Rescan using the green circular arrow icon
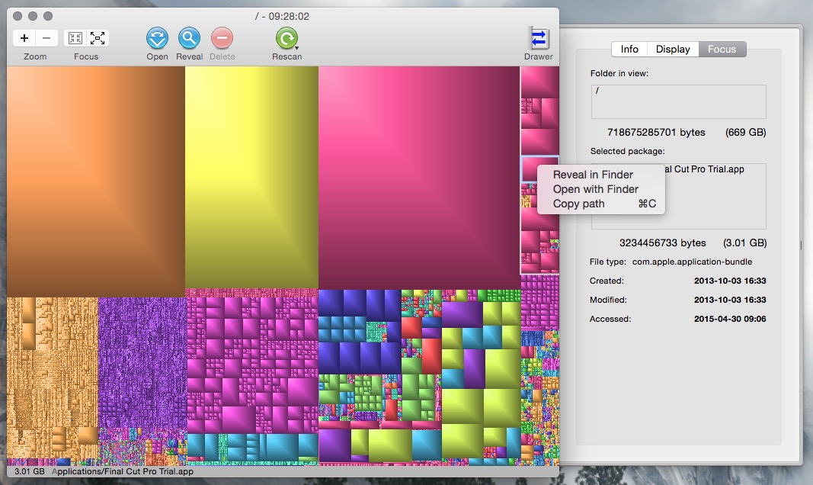Viewport: 813px width, 485px height. point(286,38)
